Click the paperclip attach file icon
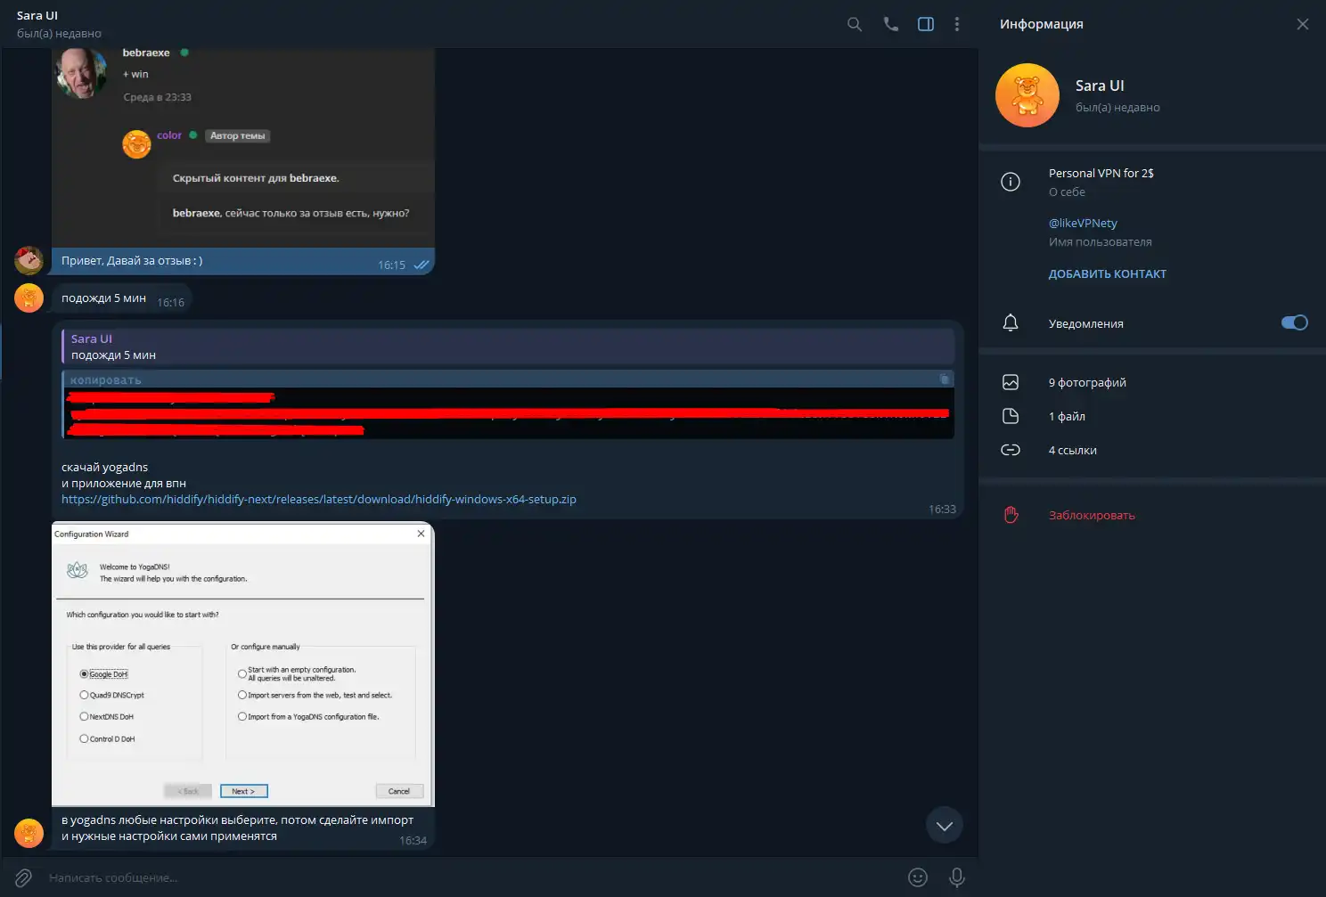Screen dimensions: 1326x897 click(24, 877)
